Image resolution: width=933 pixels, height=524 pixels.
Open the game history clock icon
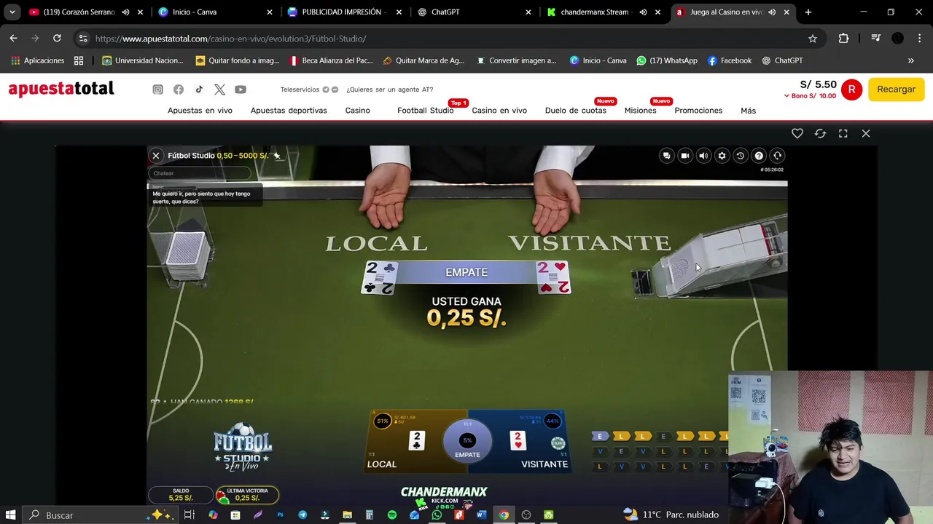[740, 156]
